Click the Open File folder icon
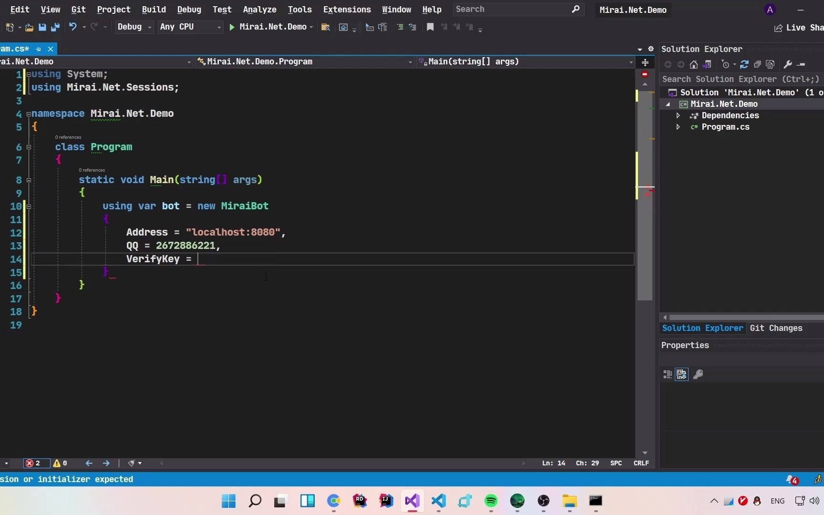The width and height of the screenshot is (824, 515). click(x=29, y=27)
